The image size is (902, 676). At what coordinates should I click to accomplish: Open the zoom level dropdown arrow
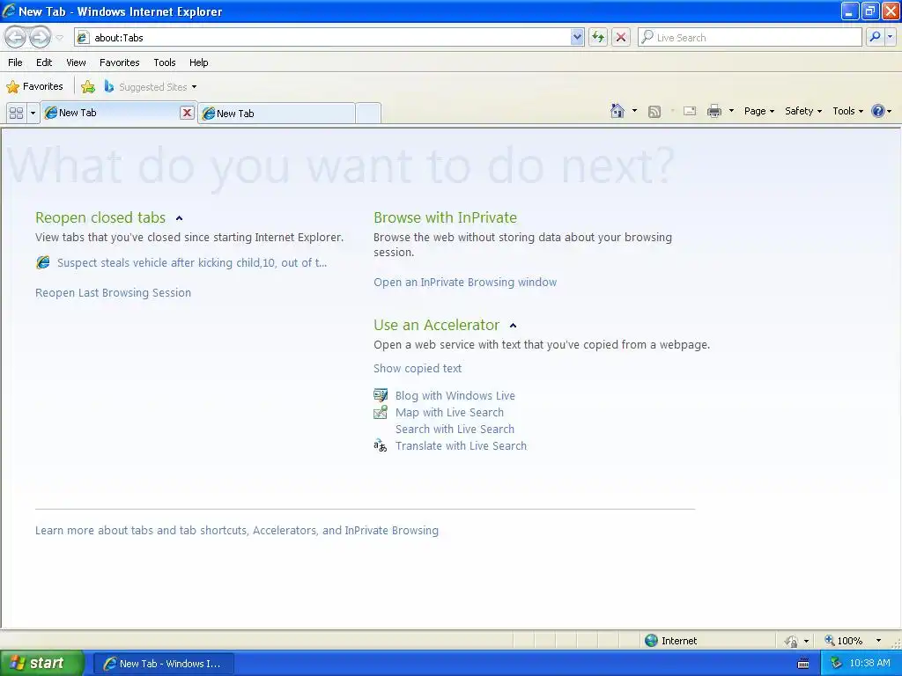coord(878,641)
